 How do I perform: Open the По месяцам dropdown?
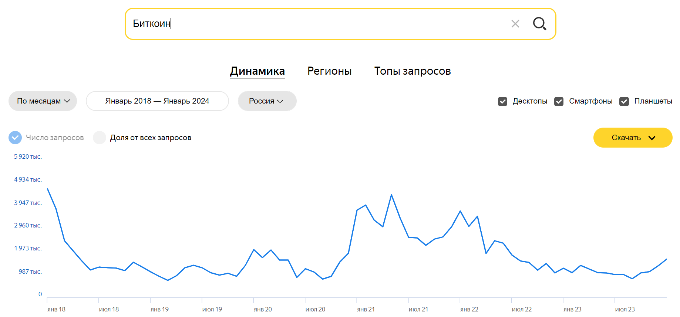pyautogui.click(x=43, y=101)
